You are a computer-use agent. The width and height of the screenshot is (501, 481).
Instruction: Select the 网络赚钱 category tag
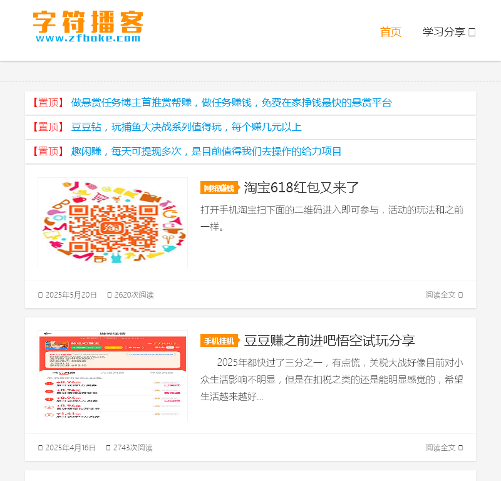click(219, 188)
